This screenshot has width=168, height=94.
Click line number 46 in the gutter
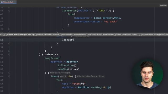(2, 18)
